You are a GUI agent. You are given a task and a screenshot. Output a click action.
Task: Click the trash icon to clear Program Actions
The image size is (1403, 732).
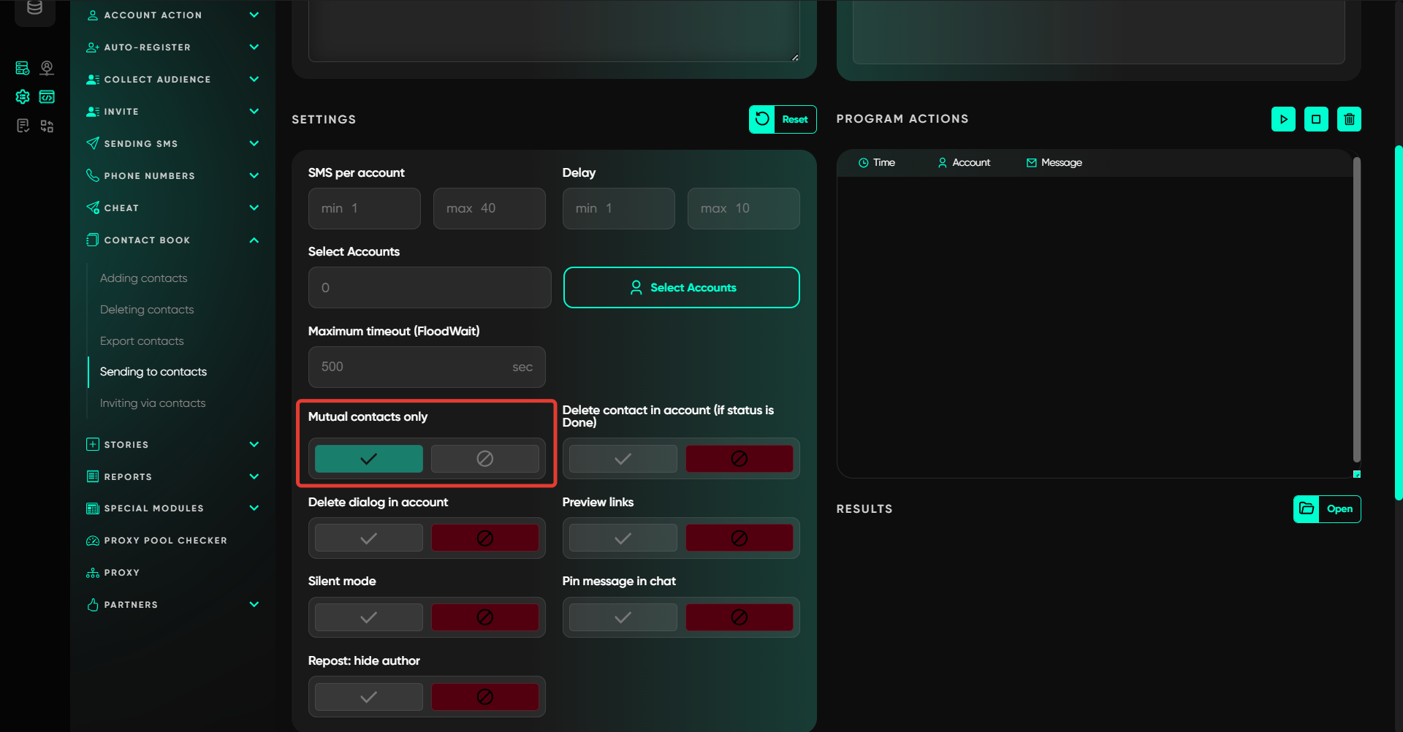pos(1349,119)
